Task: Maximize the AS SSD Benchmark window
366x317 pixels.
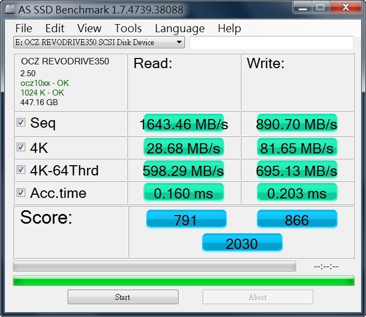Action: tap(320, 8)
